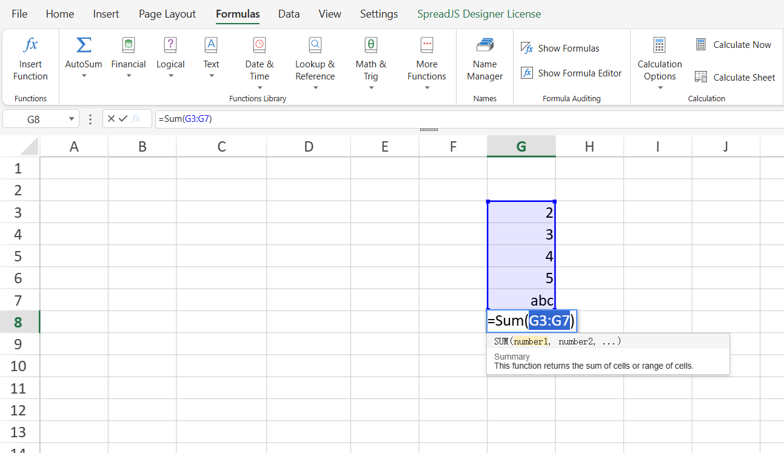The width and height of the screenshot is (784, 453).
Task: Select row 8 header
Action: point(18,322)
